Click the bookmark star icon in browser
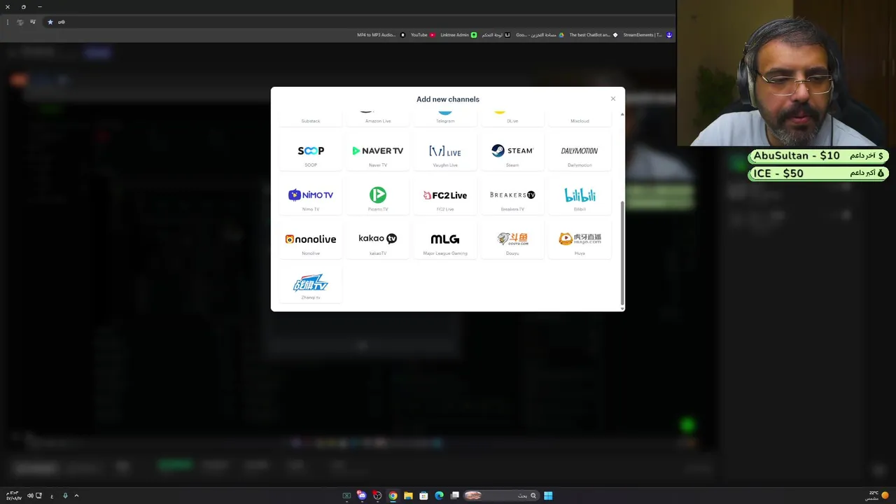Screen dimensions: 896x504 50,22
